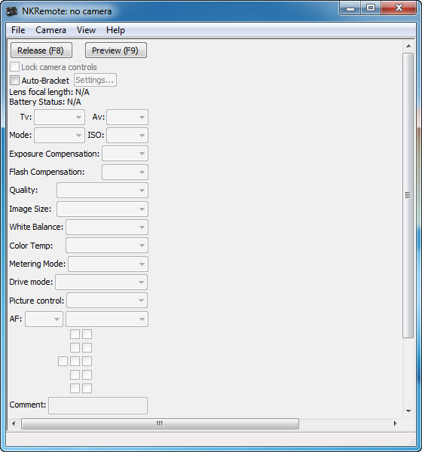The width and height of the screenshot is (422, 452).
Task: Open Auto-Bracket Settings button
Action: [x=95, y=80]
